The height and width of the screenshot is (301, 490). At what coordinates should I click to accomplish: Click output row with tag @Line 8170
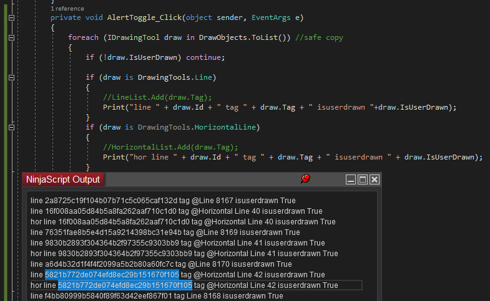tap(161, 264)
